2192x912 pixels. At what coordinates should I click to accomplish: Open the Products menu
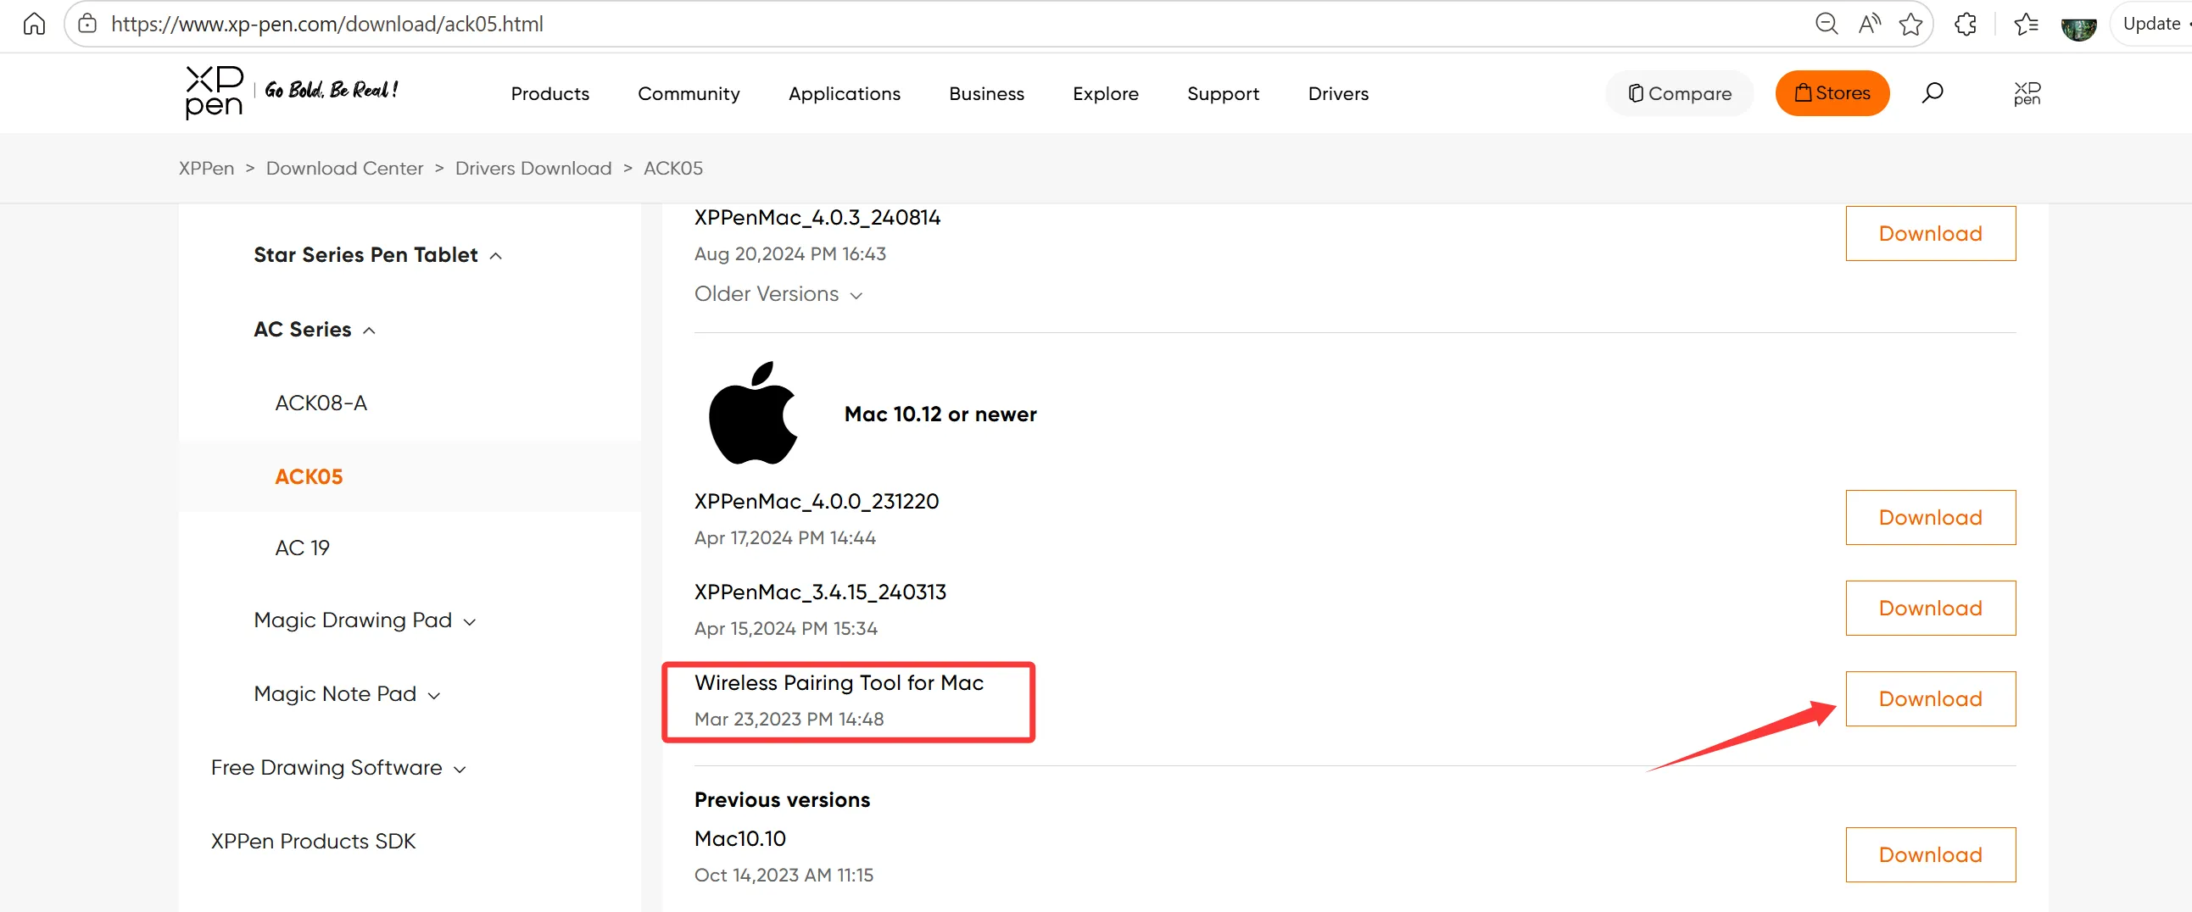coord(549,93)
